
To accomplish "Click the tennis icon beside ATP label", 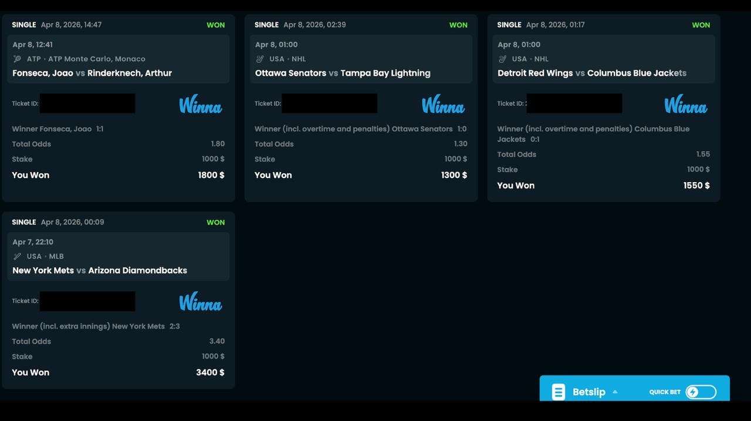I will 17,59.
